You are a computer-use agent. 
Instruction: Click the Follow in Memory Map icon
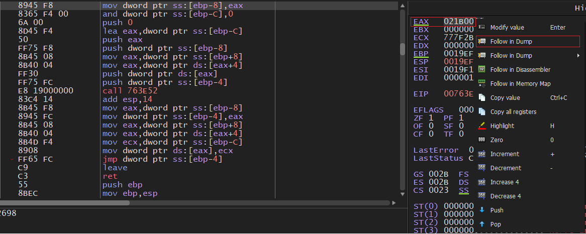click(x=482, y=83)
